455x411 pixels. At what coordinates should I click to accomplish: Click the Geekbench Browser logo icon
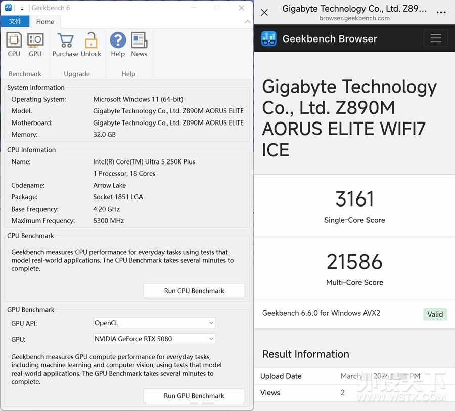point(269,39)
